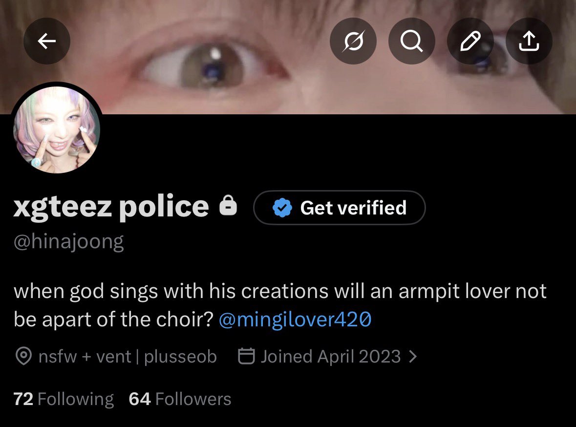The width and height of the screenshot is (576, 427).
Task: Tap the Joined April 2023 text
Action: [331, 357]
